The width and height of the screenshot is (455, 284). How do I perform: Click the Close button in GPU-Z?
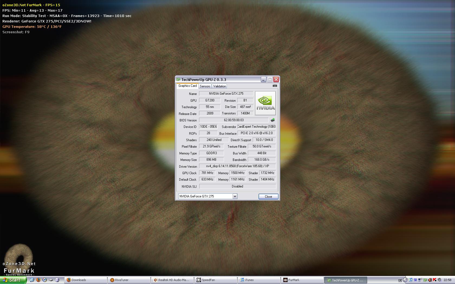tap(268, 197)
